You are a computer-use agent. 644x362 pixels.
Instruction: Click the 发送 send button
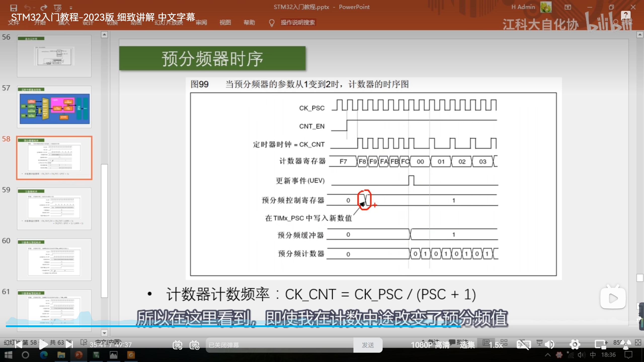368,345
